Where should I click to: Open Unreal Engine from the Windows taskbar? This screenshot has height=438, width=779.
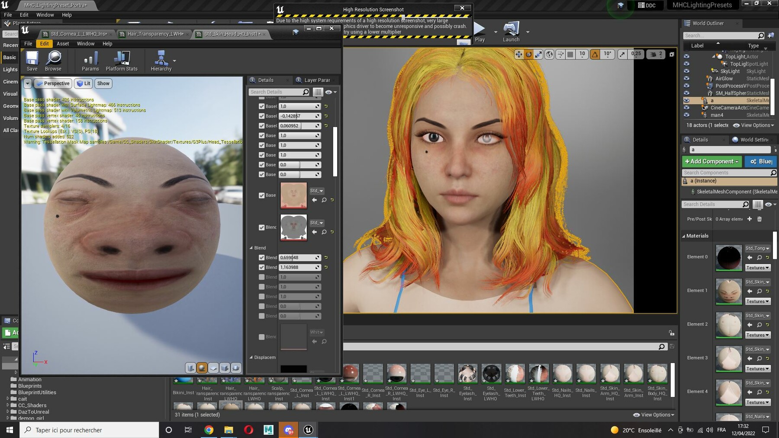308,430
